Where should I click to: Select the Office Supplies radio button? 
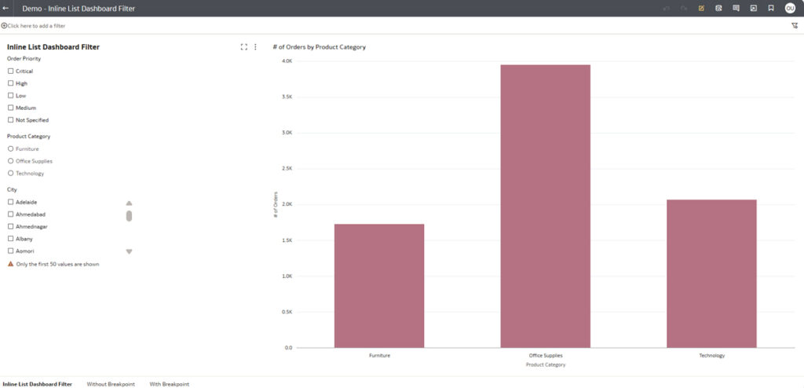[x=11, y=161]
